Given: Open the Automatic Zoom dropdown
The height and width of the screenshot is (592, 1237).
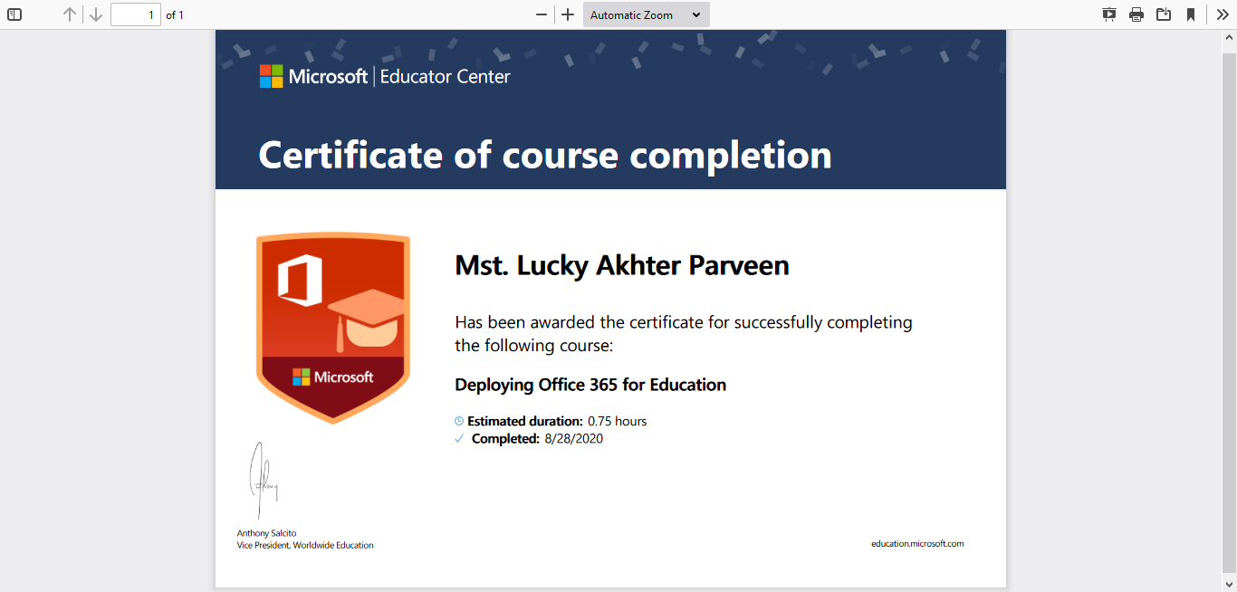Looking at the screenshot, I should click(647, 14).
